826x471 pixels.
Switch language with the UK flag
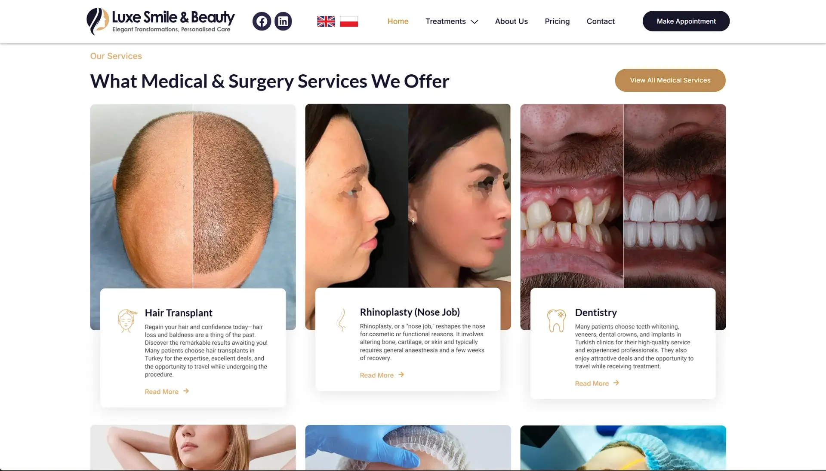326,21
